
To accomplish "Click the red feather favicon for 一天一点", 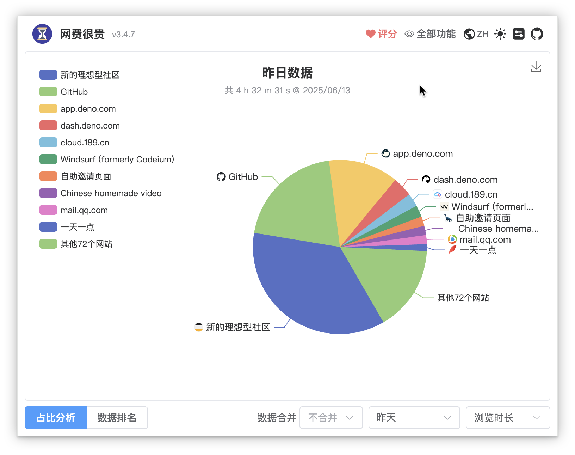I will [452, 250].
